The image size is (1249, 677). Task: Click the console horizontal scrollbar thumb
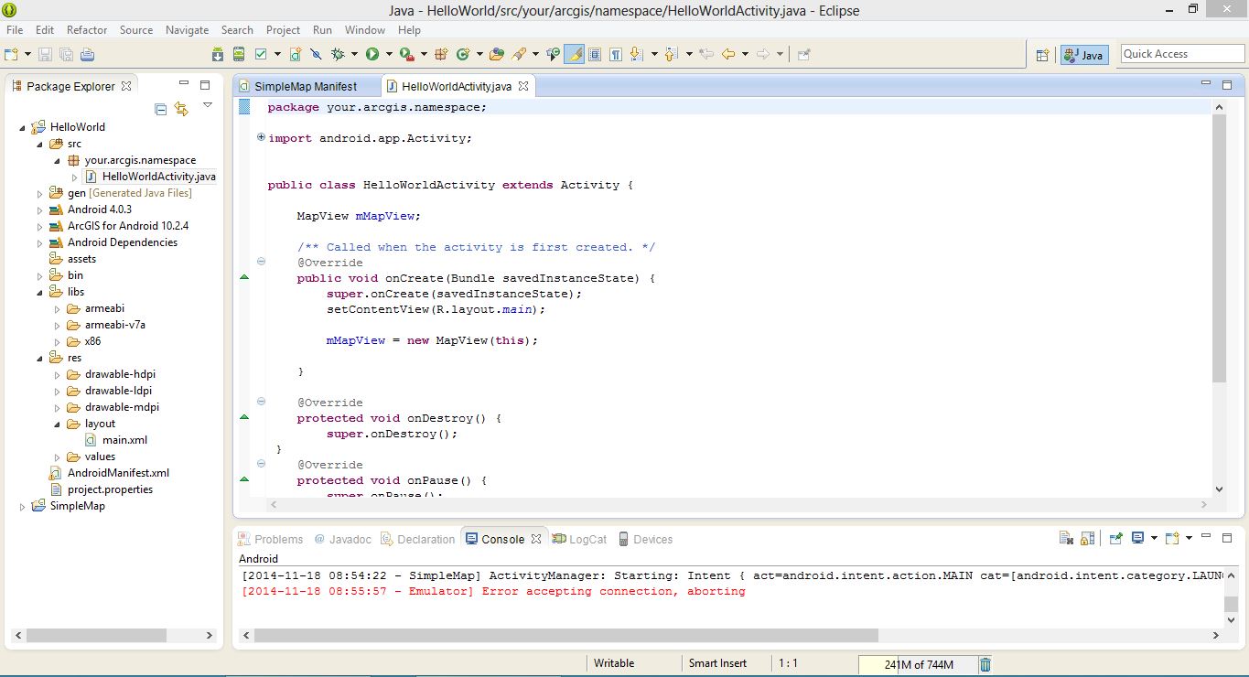click(565, 635)
